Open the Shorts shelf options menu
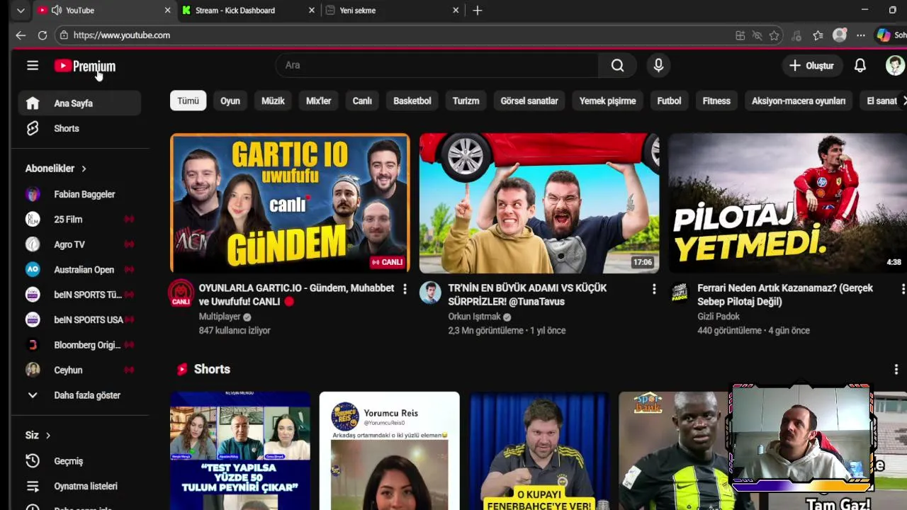 pos(896,369)
